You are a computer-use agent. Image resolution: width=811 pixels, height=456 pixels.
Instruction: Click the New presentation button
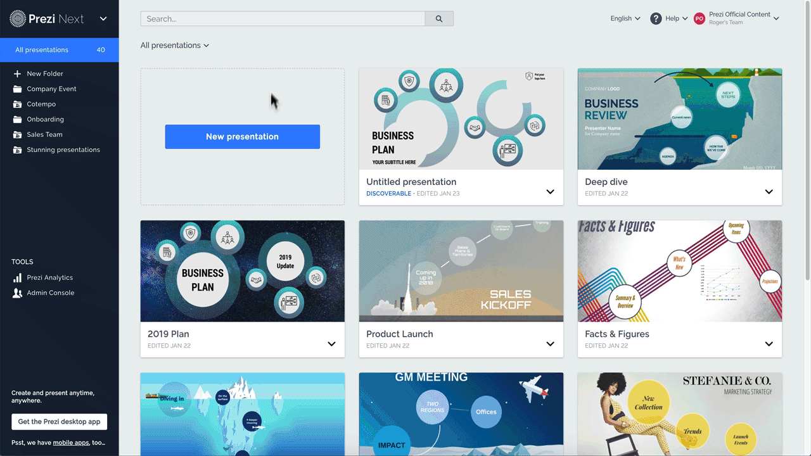242,137
